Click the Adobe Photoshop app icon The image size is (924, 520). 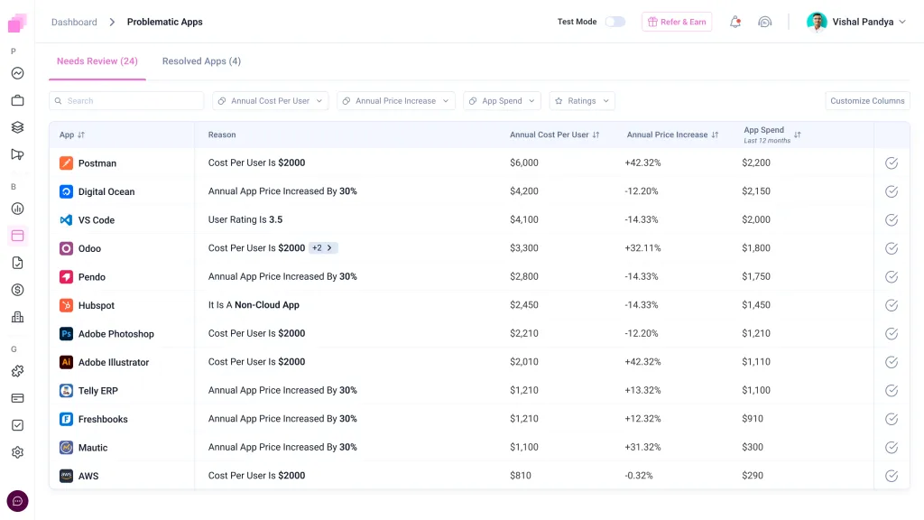pos(66,334)
